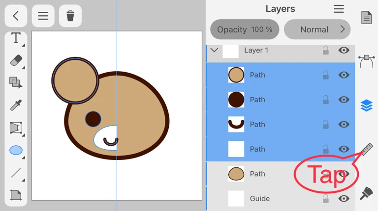This screenshot has height=211, width=378.
Task: Select the Line tool
Action: 16,173
